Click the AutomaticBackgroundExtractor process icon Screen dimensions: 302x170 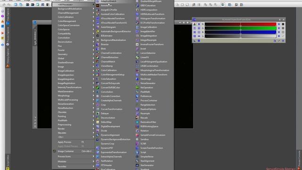pos(98,32)
